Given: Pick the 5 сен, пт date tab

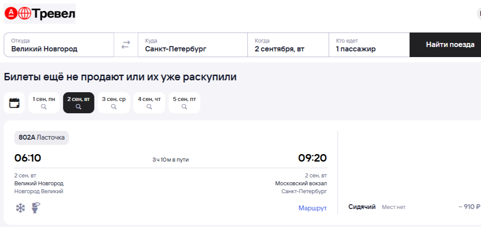Looking at the screenshot, I should click(184, 103).
